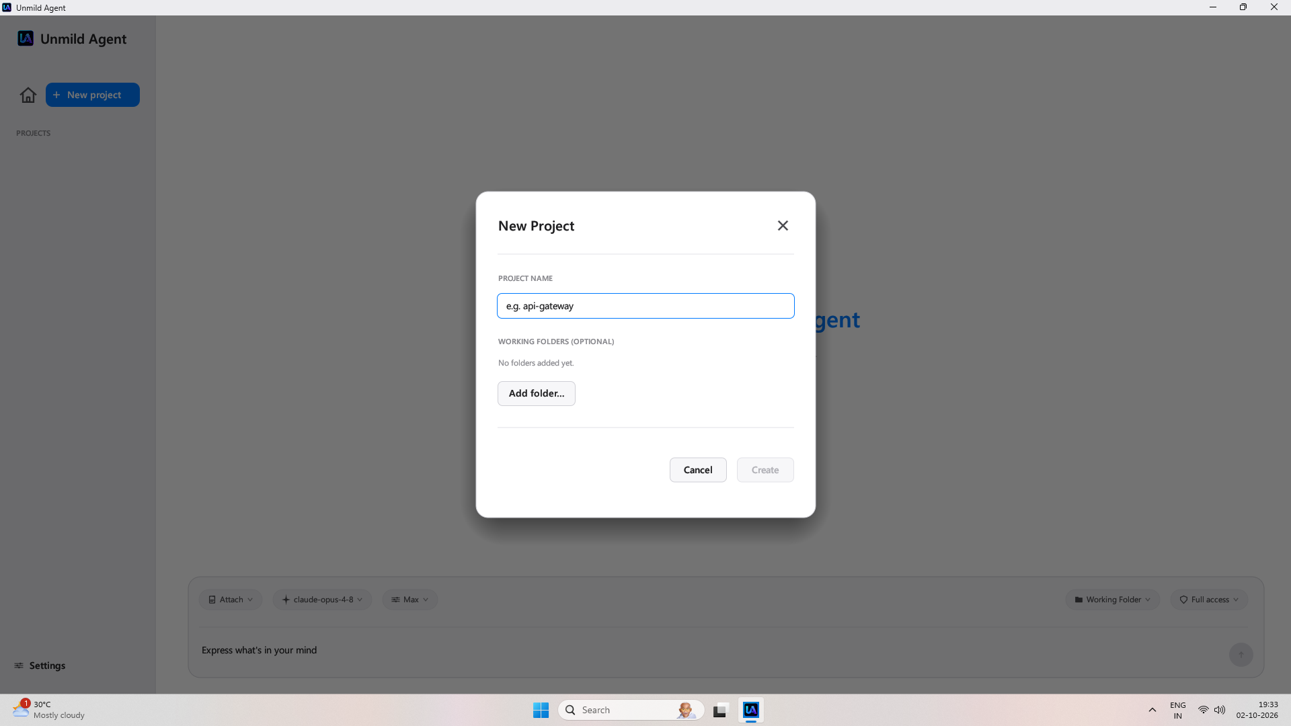Open the Wi-Fi network tray icon
Image resolution: width=1291 pixels, height=726 pixels.
(x=1203, y=710)
